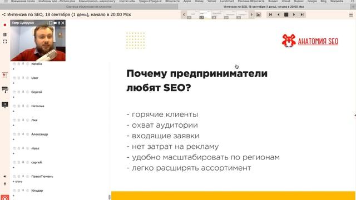Expand the collapsed panel at right edge
The image size is (356, 200).
click(355, 115)
